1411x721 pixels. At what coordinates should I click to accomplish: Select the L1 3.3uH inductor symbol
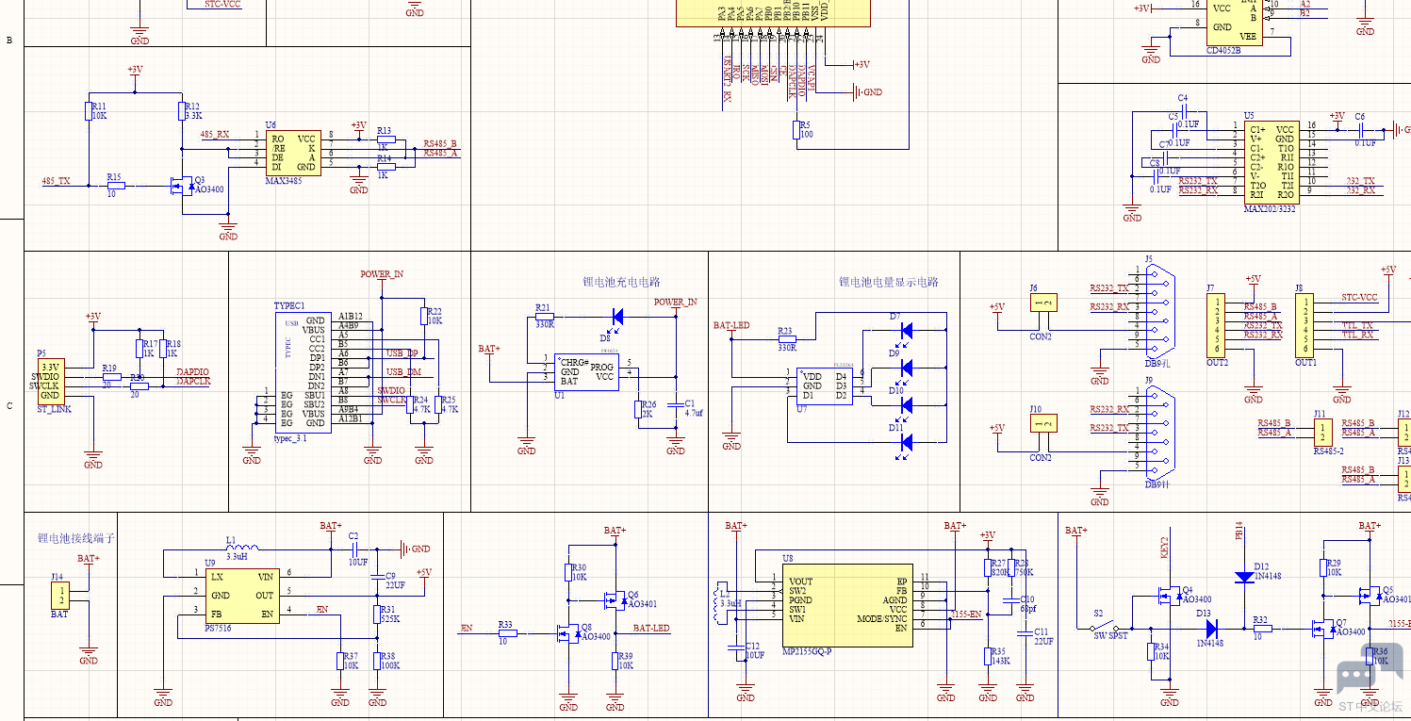pyautogui.click(x=241, y=549)
